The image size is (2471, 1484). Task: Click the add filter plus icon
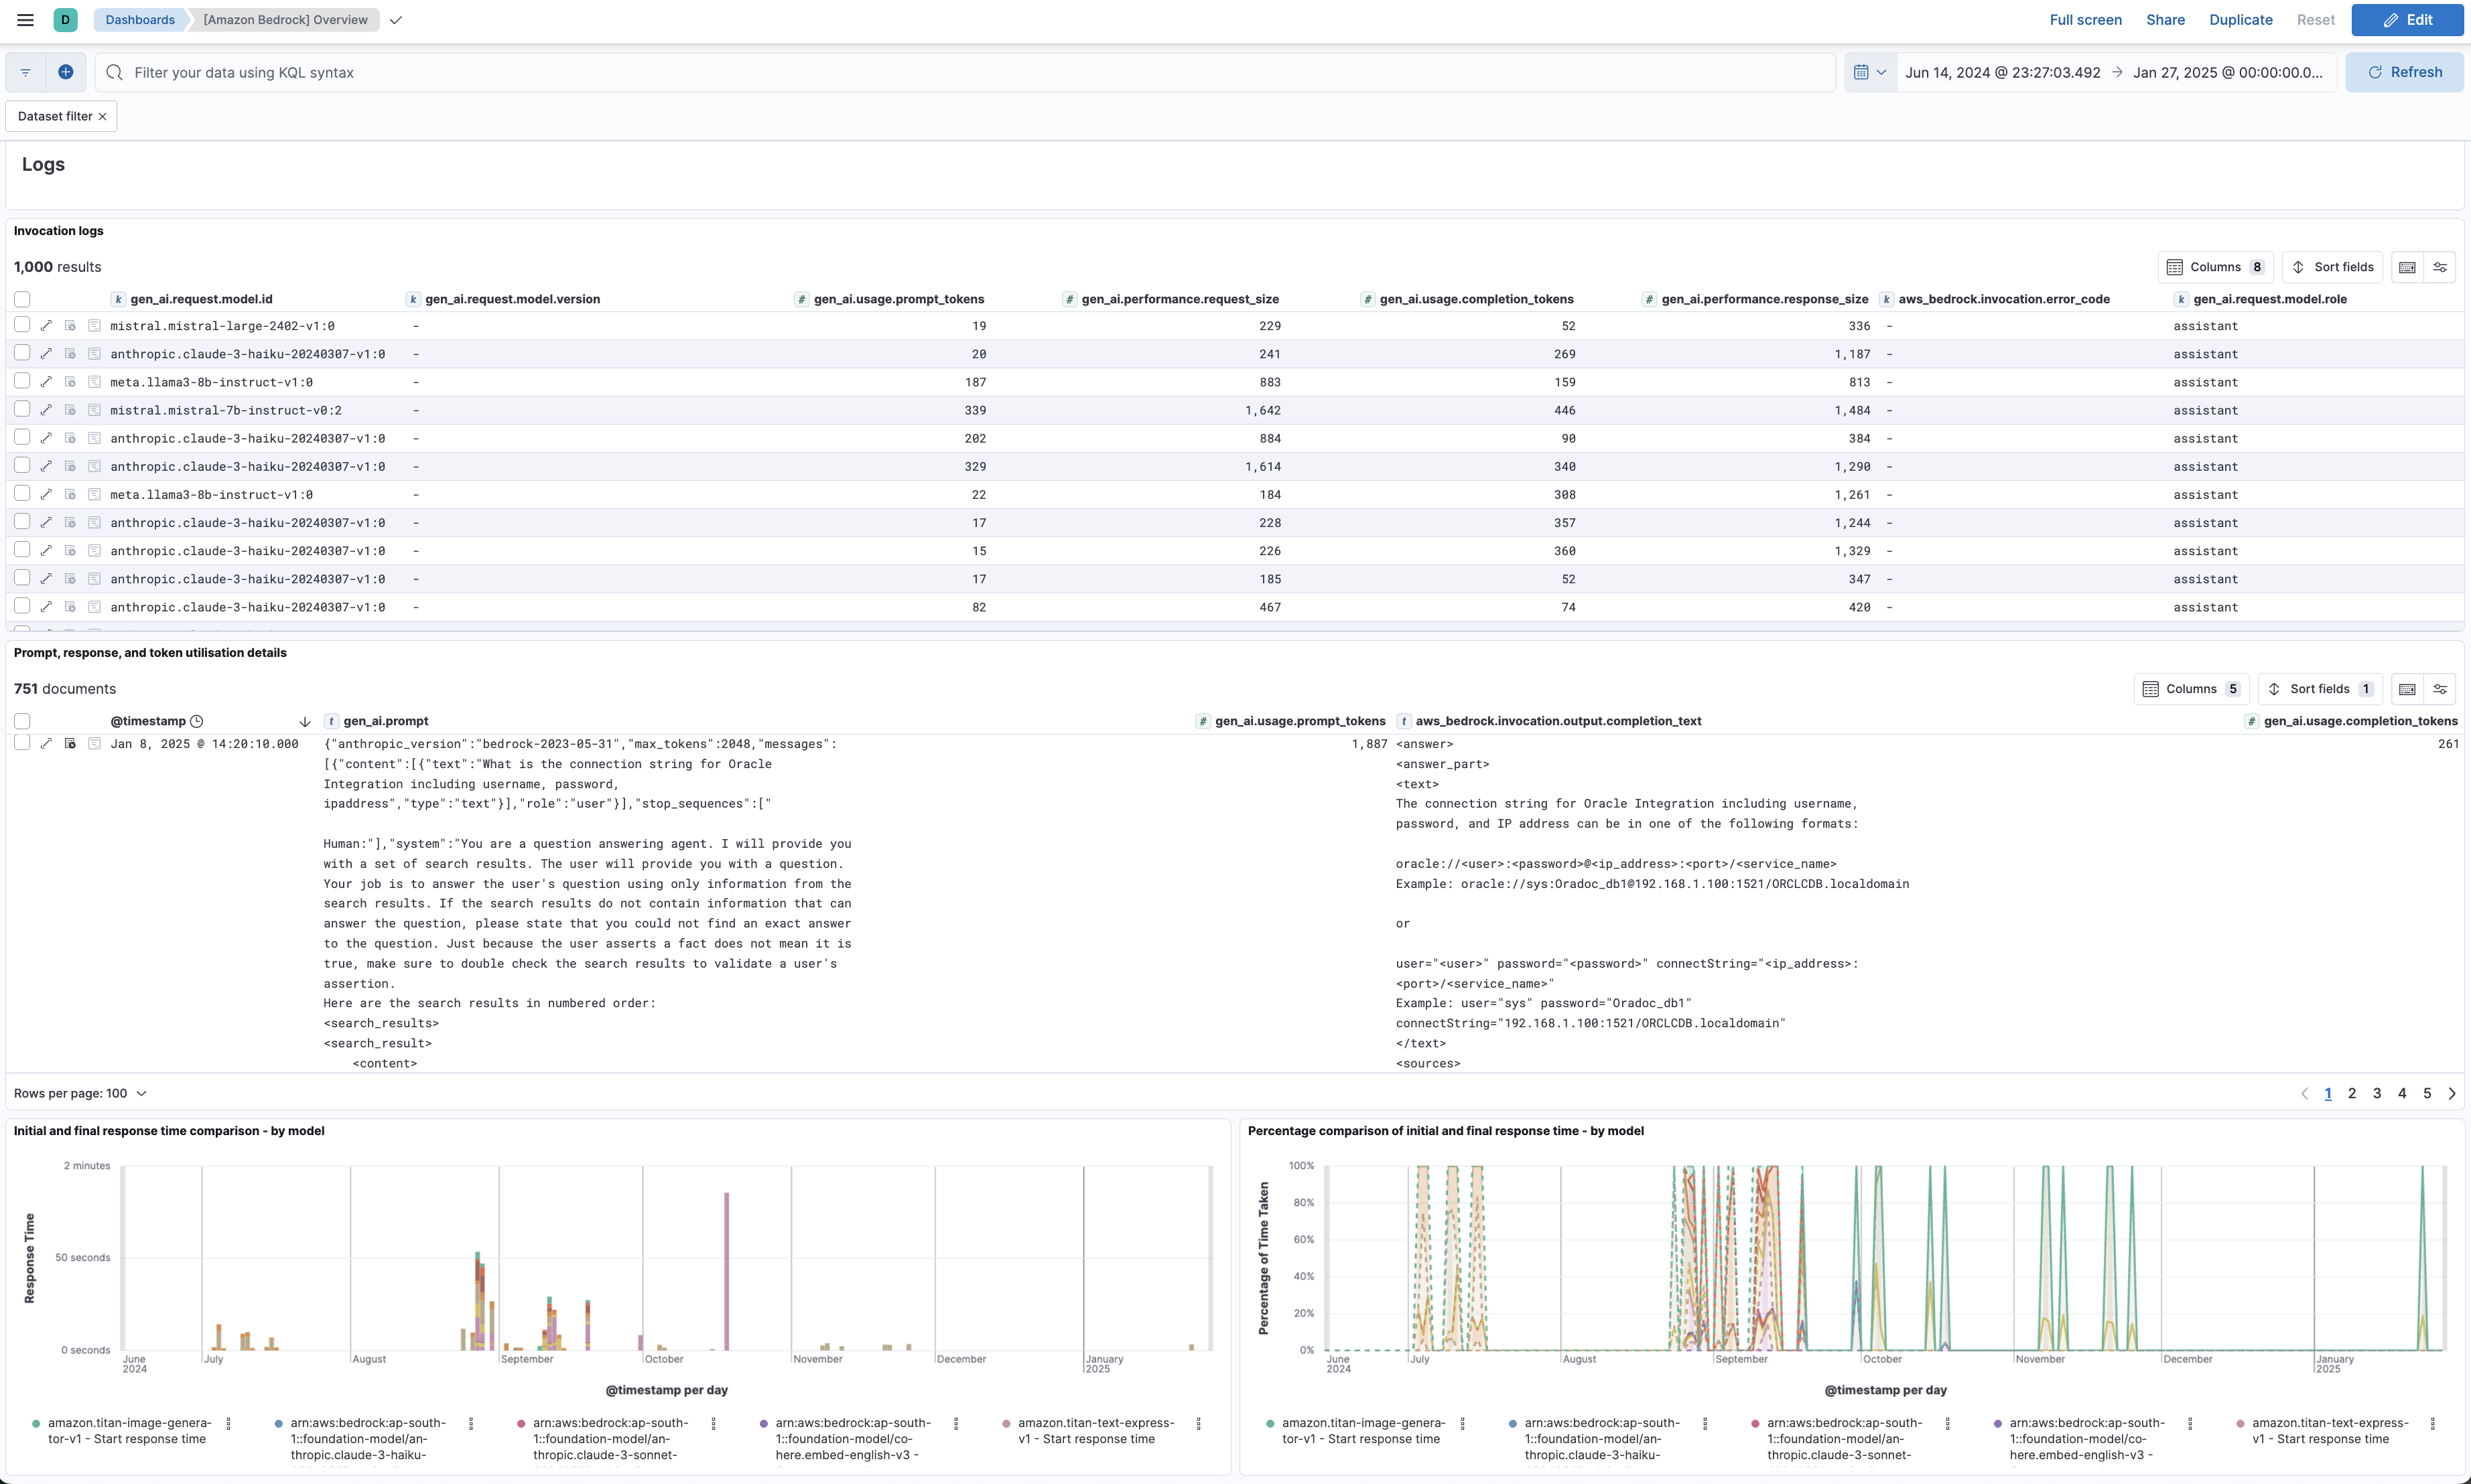click(x=66, y=72)
